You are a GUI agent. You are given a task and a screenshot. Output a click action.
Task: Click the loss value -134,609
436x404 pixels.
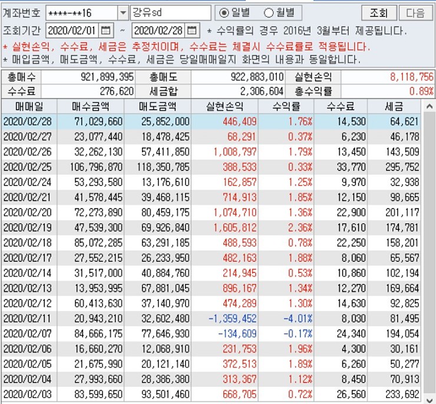(x=237, y=334)
